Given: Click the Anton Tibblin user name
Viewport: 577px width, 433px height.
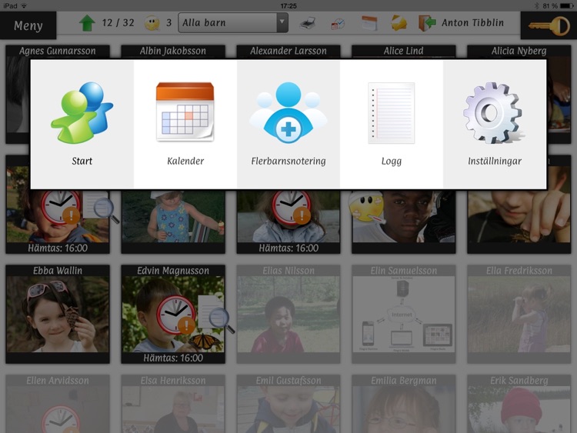Looking at the screenshot, I should point(472,23).
